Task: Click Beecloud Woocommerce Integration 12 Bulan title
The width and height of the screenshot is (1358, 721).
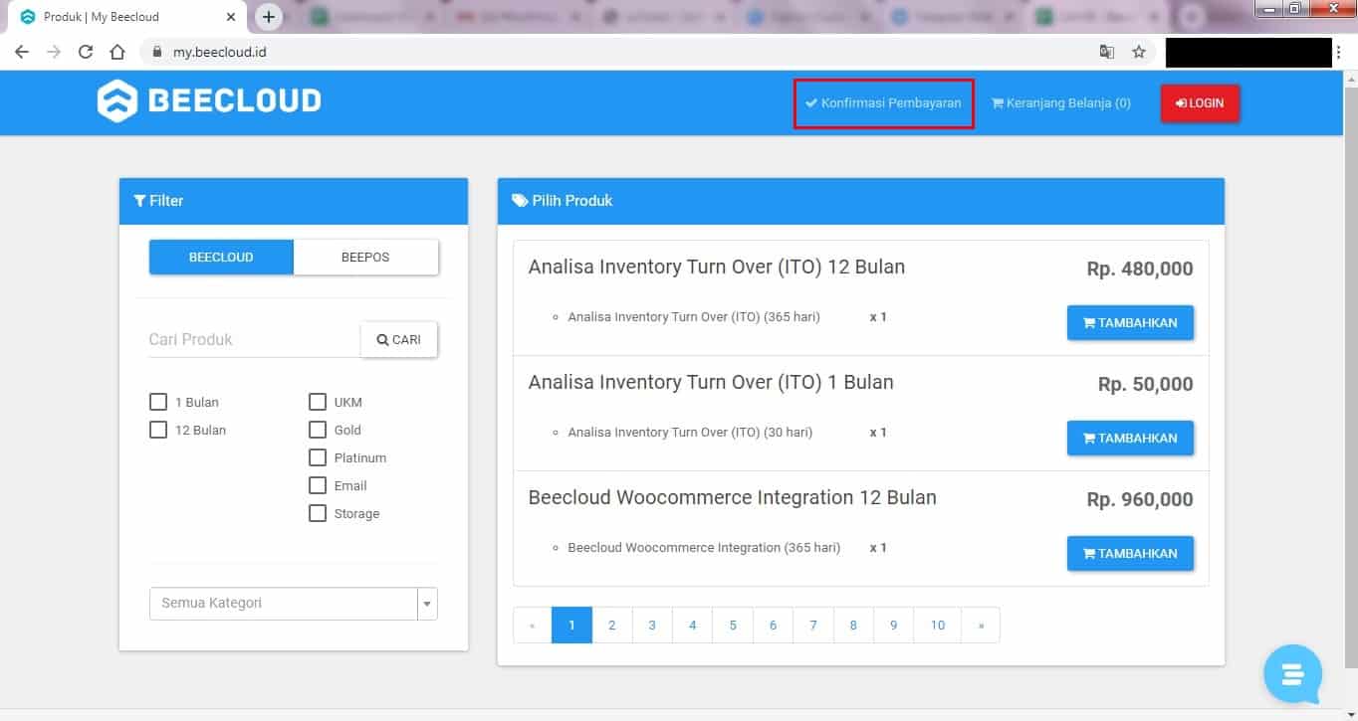Action: click(733, 498)
